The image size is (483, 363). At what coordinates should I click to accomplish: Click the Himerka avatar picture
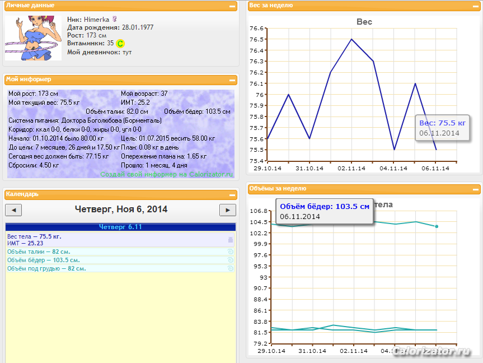[33, 38]
